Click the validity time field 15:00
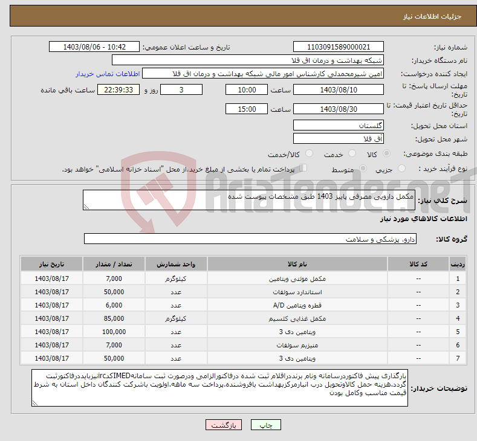This screenshot has height=441, width=477. [x=247, y=109]
